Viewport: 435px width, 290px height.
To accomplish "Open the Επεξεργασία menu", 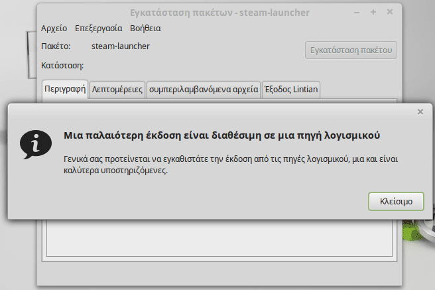I will point(99,29).
